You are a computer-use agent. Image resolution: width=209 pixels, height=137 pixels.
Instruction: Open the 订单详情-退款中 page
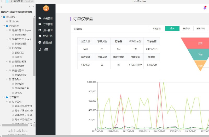point(24,120)
